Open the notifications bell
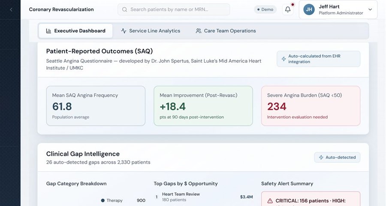386x206 pixels. pyautogui.click(x=288, y=9)
